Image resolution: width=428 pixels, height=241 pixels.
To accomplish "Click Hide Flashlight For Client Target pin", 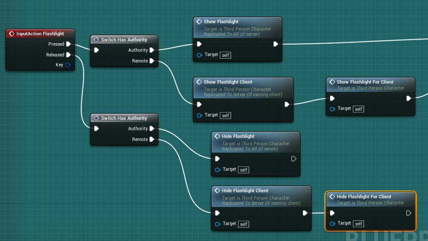I will click(332, 224).
